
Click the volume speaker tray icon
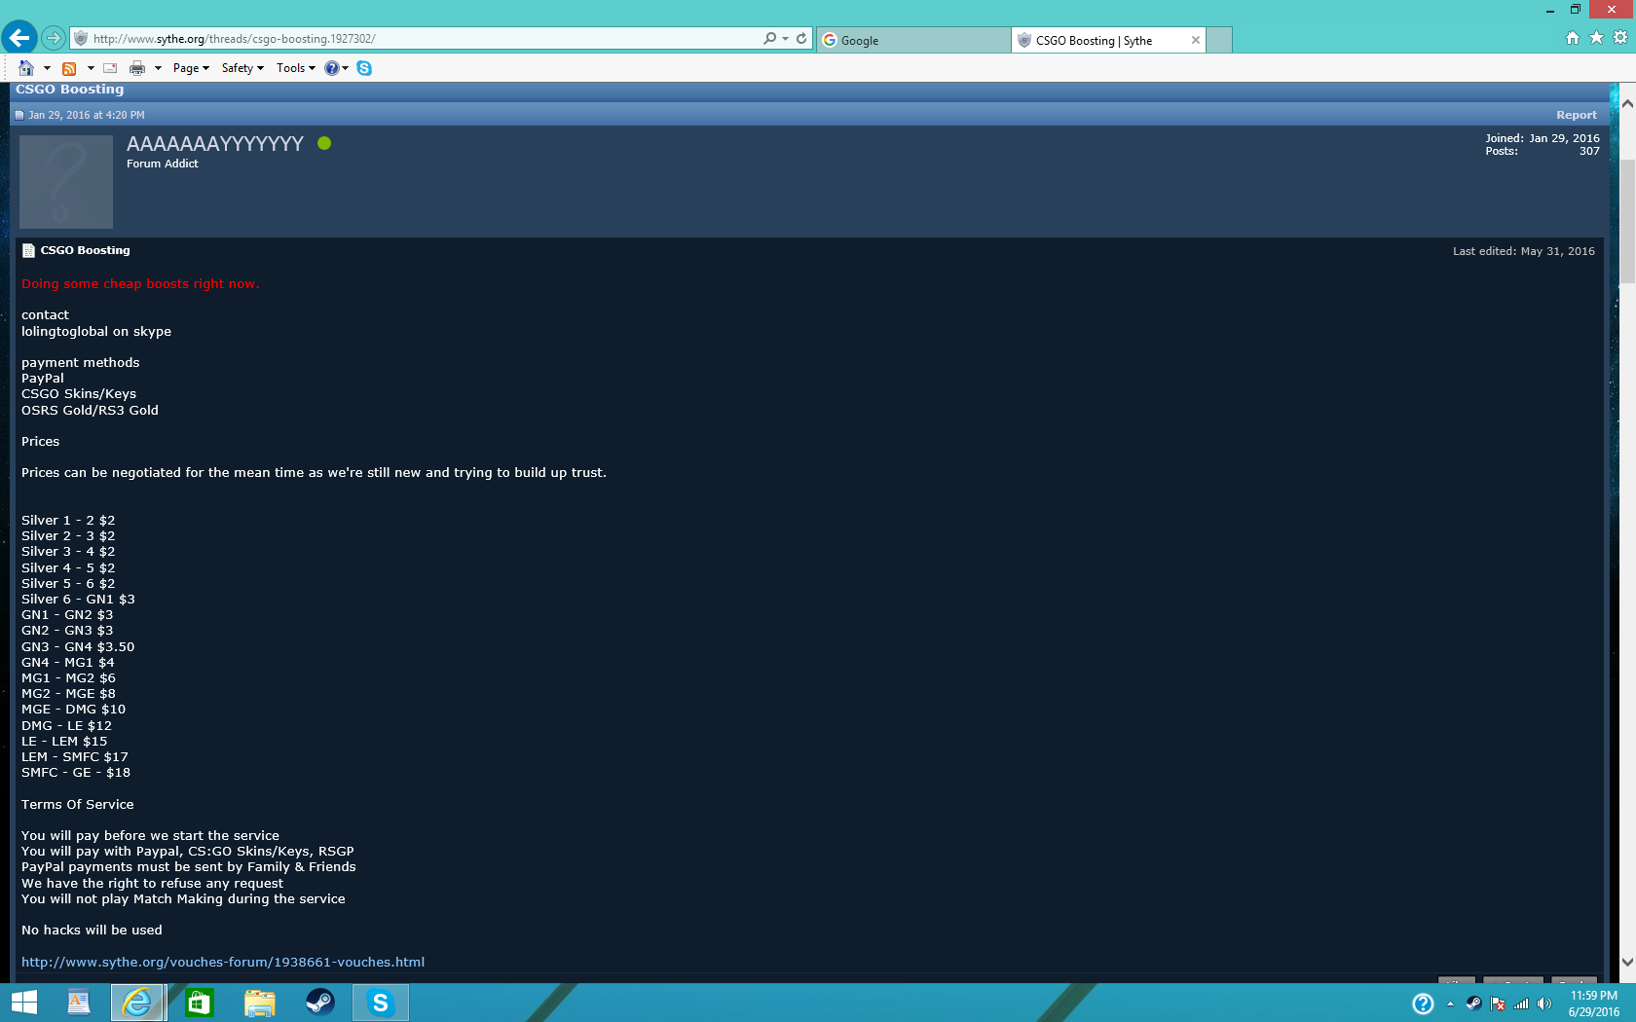[x=1544, y=1004]
